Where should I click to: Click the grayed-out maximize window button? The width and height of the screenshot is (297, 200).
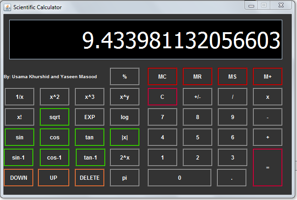click(x=264, y=6)
